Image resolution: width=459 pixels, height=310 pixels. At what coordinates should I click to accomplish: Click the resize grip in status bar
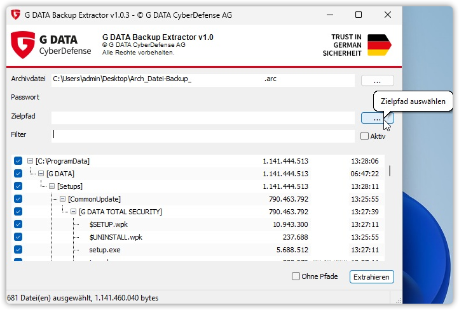399,300
